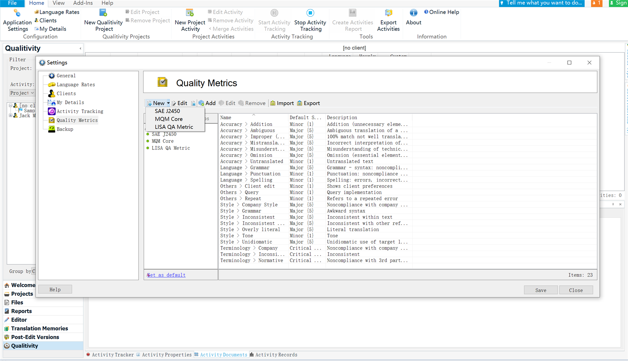
Task: Open the New button dropdown arrow
Action: 168,103
